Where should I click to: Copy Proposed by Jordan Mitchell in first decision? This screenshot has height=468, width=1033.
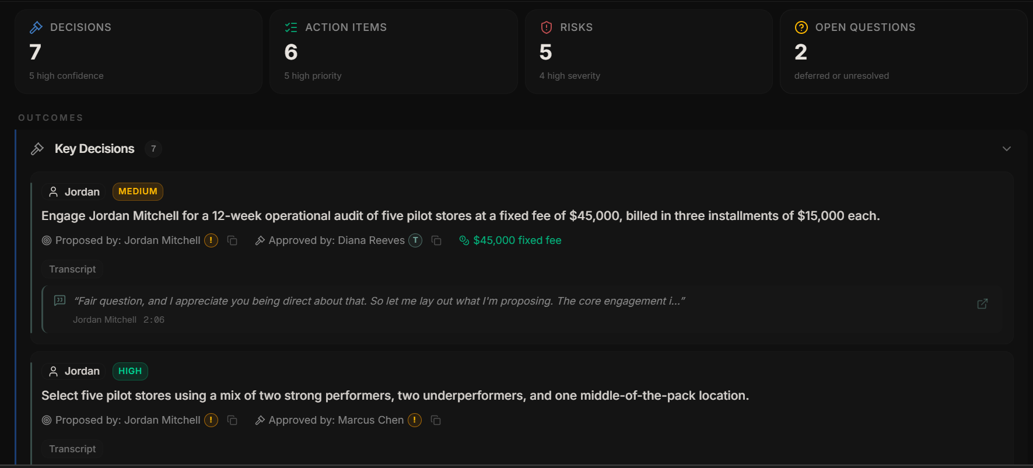tap(232, 240)
